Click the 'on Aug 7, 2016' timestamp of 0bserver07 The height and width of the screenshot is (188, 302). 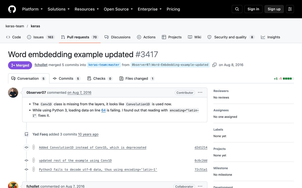point(79,92)
